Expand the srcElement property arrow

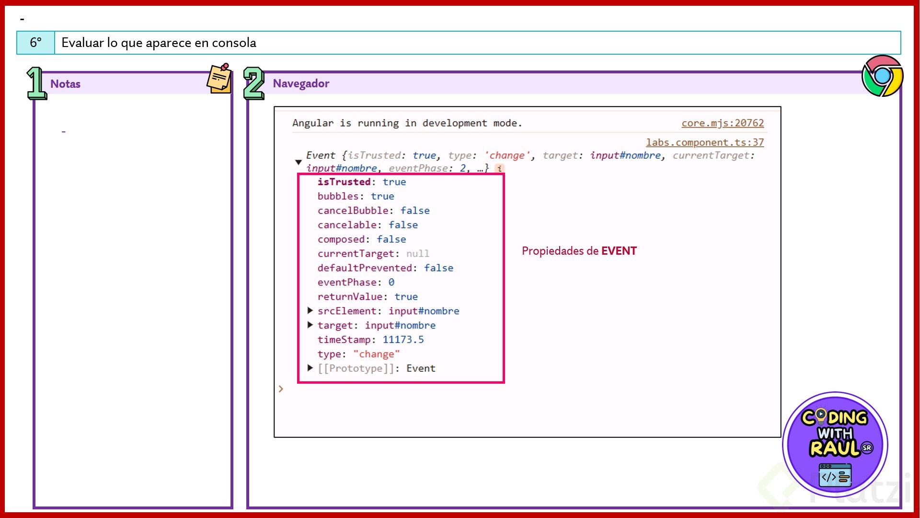pyautogui.click(x=310, y=311)
